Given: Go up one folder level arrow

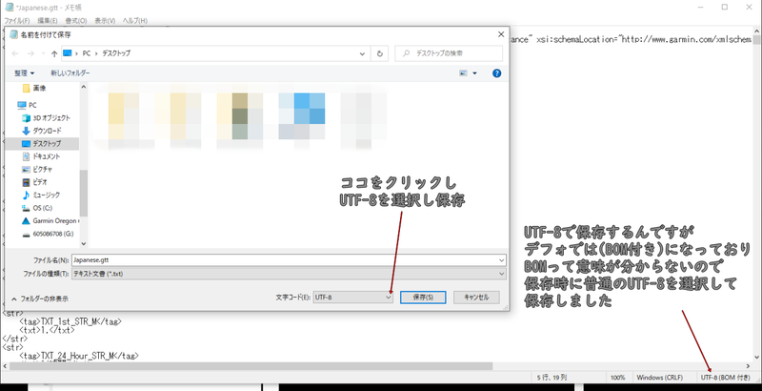Looking at the screenshot, I should [54, 53].
